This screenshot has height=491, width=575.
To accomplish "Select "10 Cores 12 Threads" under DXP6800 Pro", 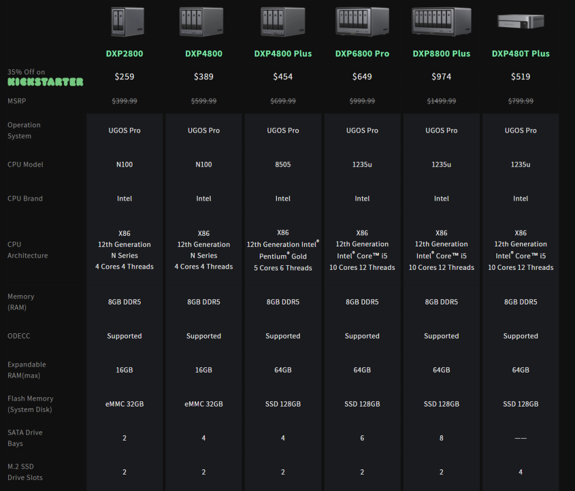I will (362, 267).
